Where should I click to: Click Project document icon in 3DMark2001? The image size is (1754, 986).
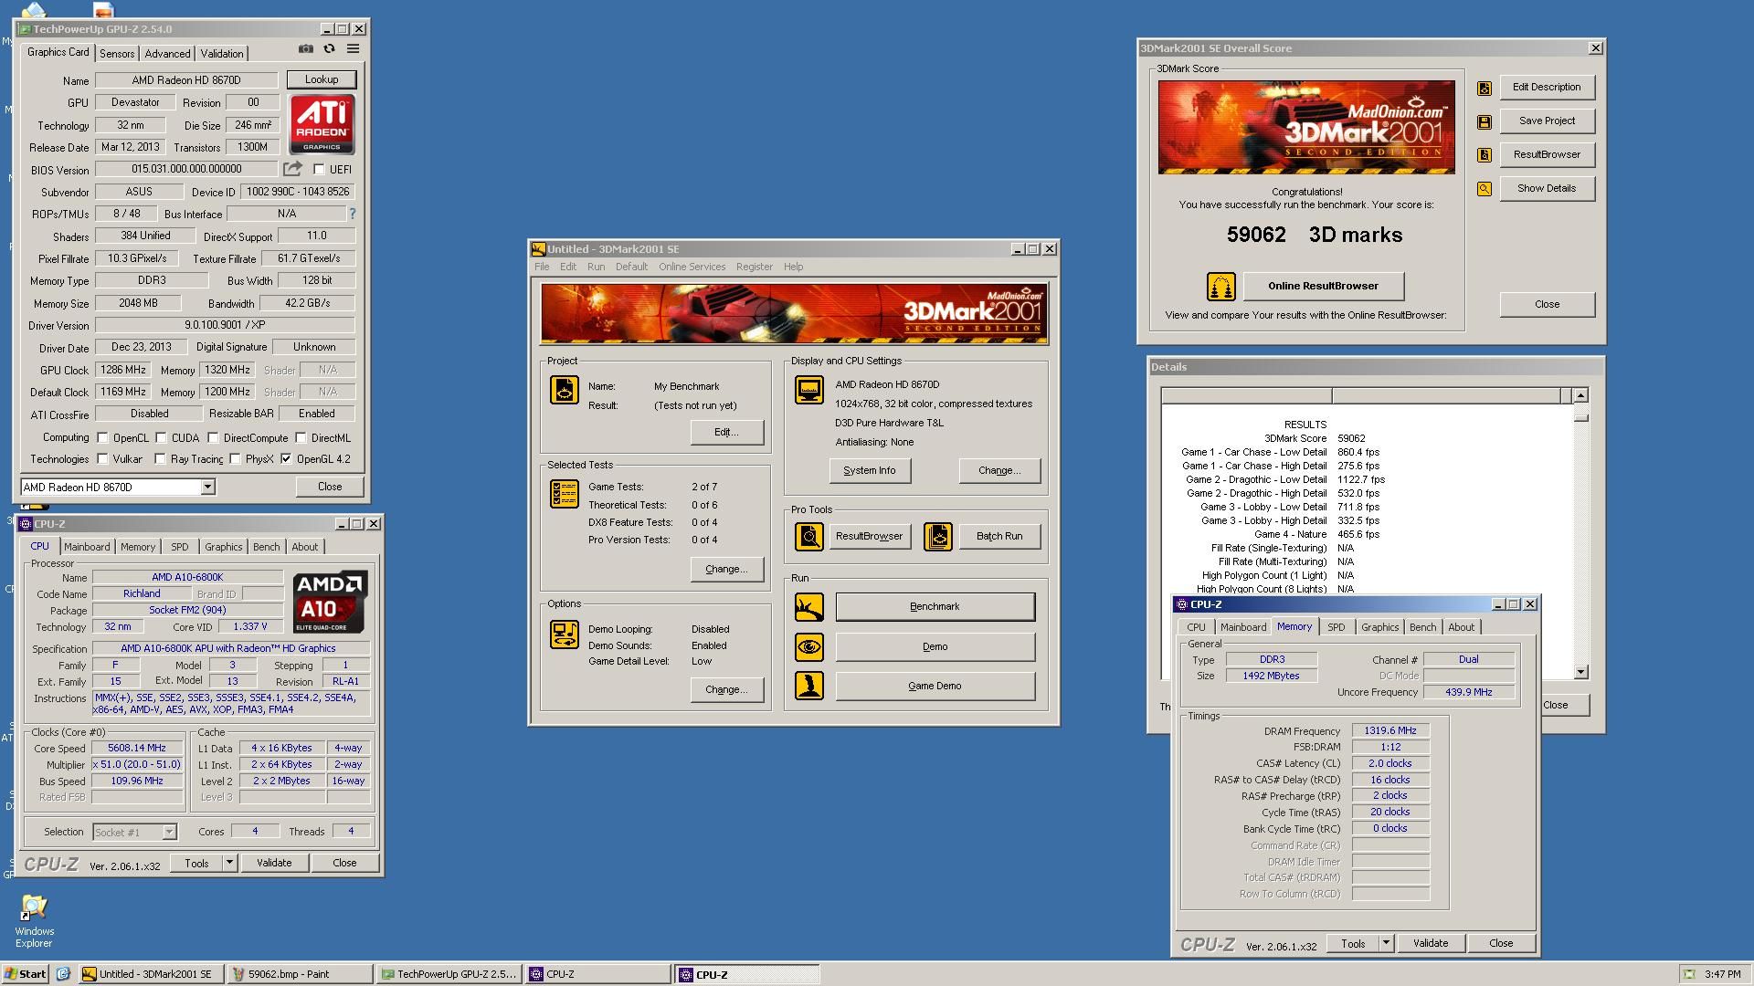[564, 390]
